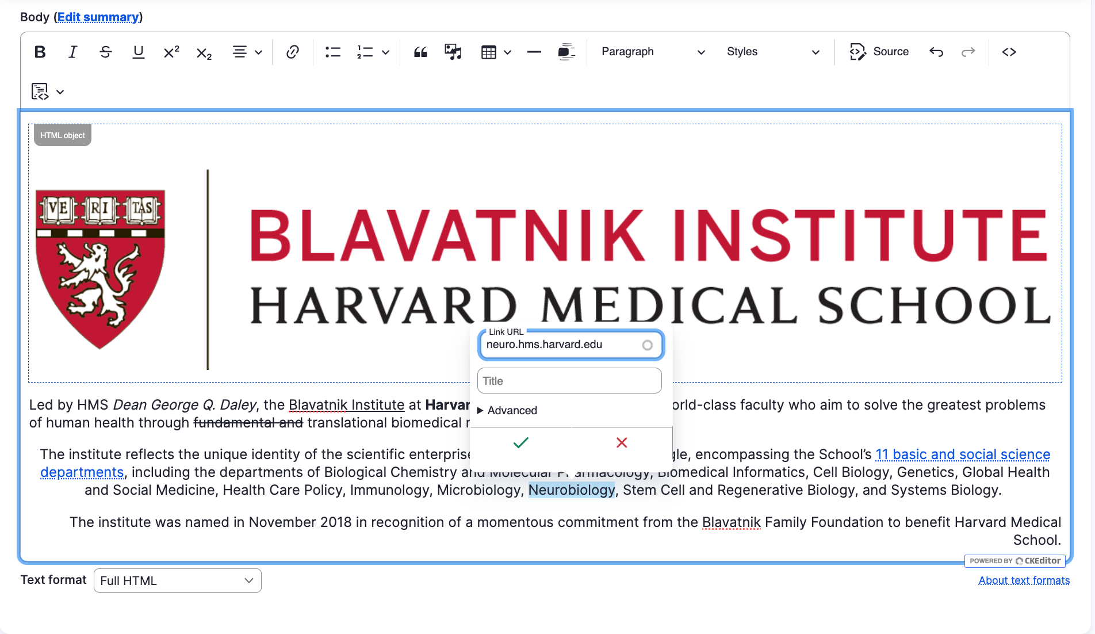Toggle italic formatting
Screen dimensions: 1095x634
(72, 52)
